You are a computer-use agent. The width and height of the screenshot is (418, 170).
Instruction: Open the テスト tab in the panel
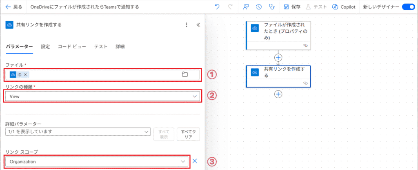[101, 47]
